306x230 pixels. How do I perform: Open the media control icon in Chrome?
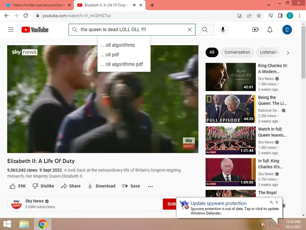coord(270,16)
